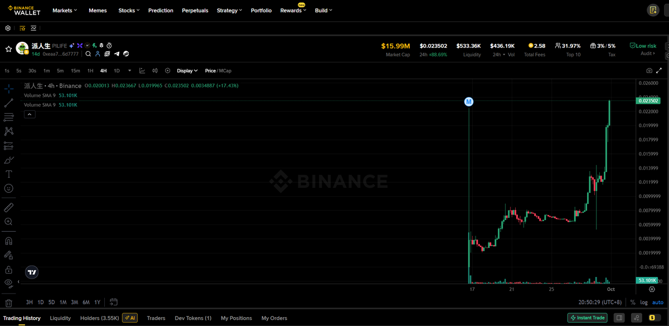Image resolution: width=669 pixels, height=326 pixels.
Task: Select the trend line drawing tool
Action: click(x=8, y=103)
